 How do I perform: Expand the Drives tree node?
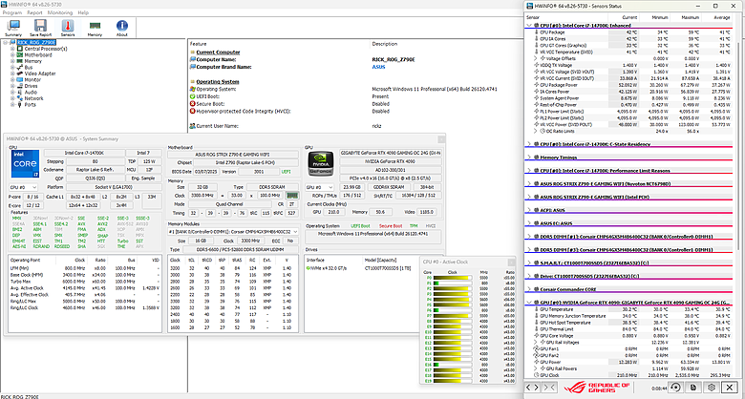(x=12, y=86)
